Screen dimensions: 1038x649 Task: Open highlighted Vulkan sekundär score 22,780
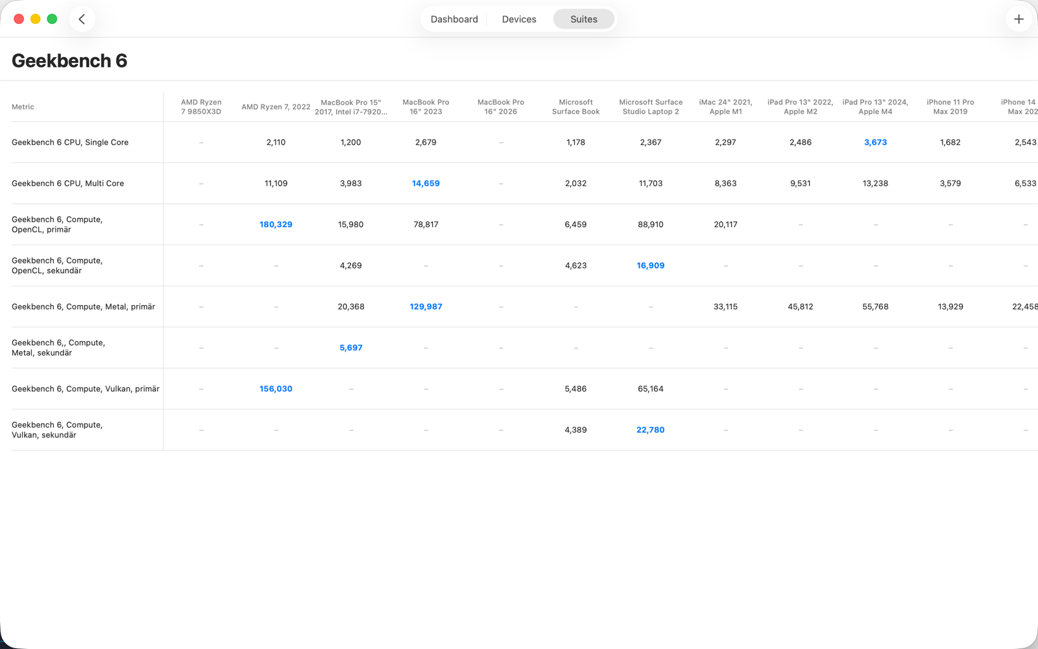651,430
